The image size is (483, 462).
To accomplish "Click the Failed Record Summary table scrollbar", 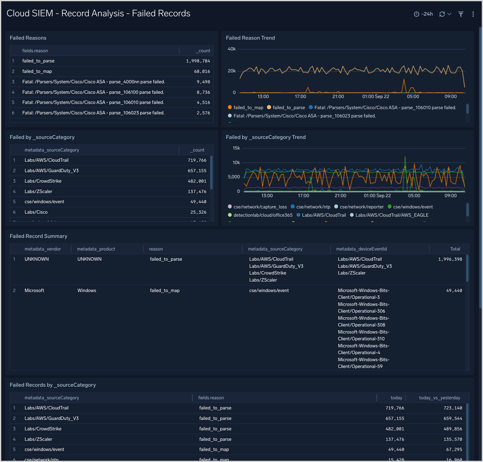I will (467, 268).
